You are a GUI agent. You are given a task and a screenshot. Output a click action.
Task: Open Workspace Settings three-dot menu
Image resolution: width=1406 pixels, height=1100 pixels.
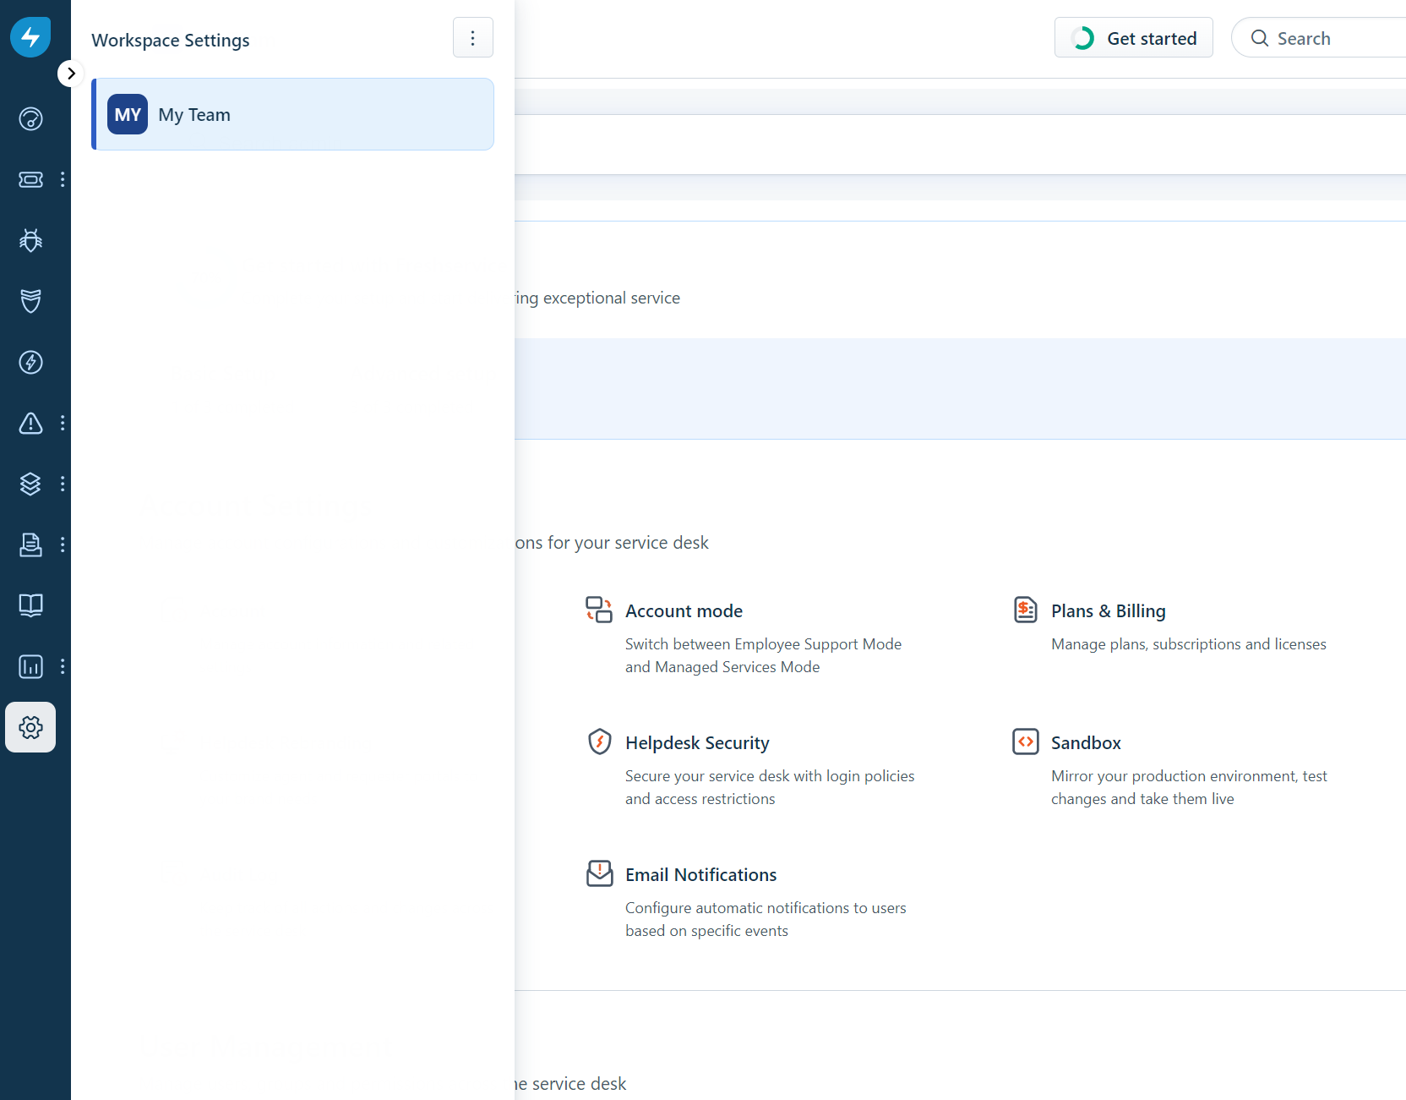473,37
